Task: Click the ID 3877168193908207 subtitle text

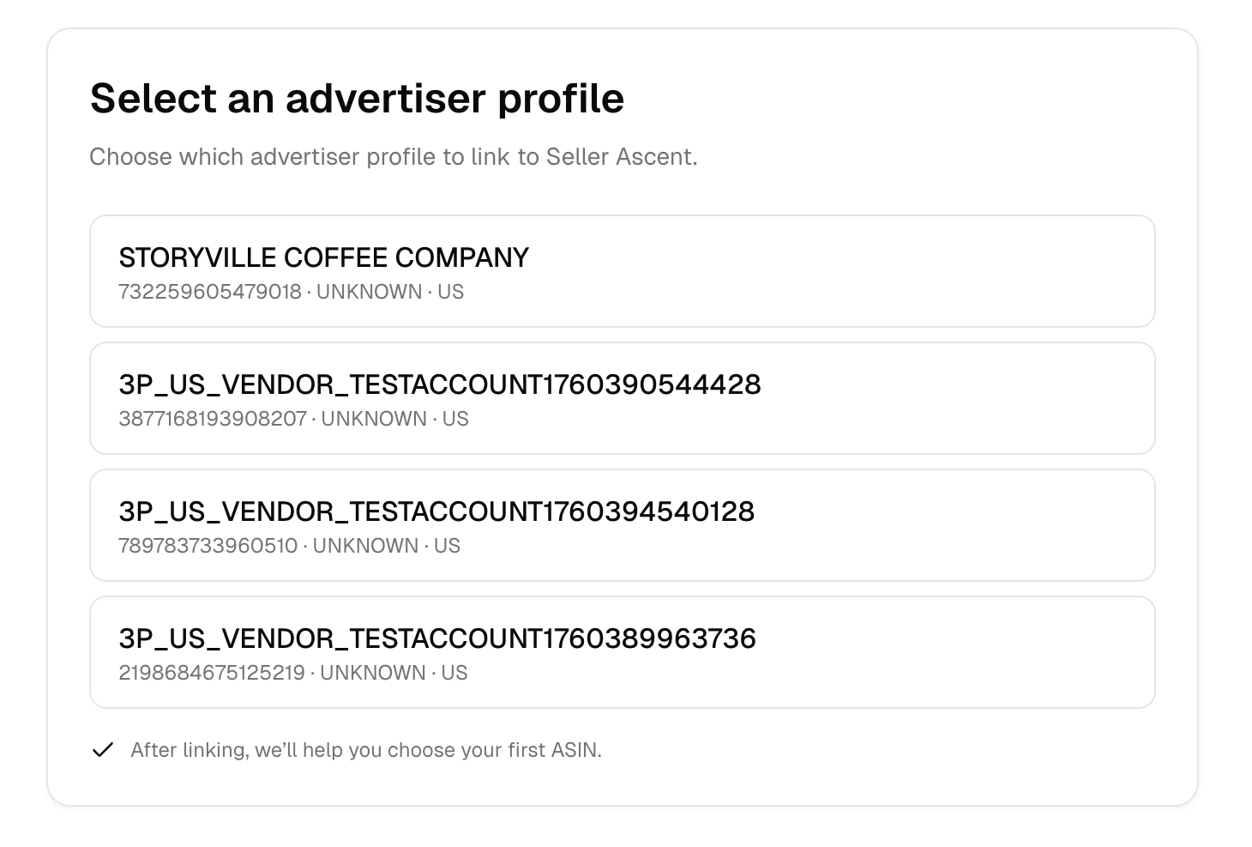Action: tap(213, 419)
